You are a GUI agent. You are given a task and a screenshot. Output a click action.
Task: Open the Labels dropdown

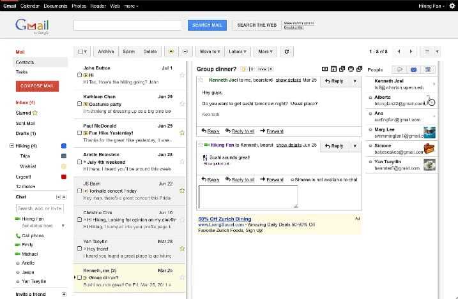pos(238,52)
